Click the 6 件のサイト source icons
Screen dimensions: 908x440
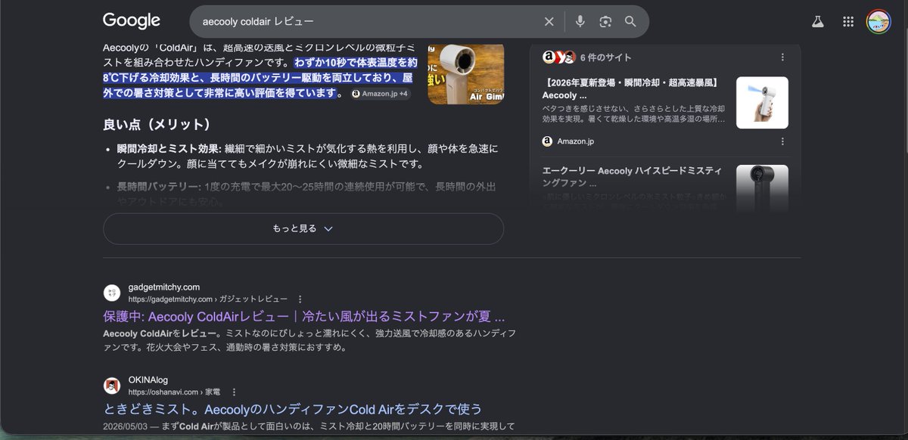559,57
